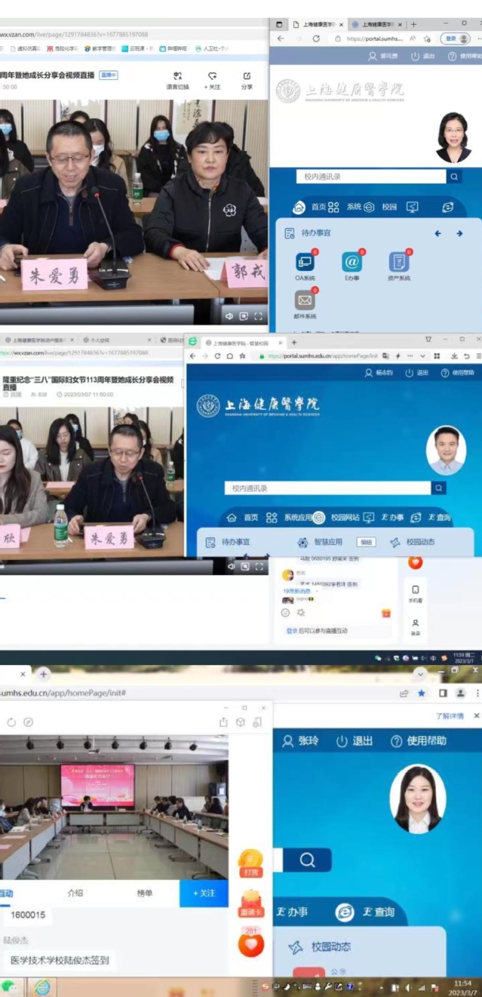Click right arrow in 待办事宜 panel

pos(459,234)
